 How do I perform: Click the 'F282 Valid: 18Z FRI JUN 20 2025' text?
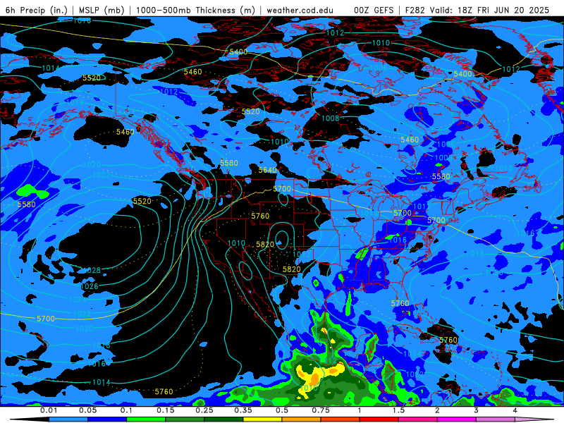pos(477,10)
